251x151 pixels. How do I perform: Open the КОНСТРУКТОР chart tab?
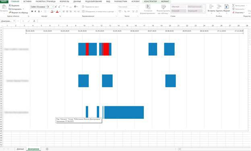150,2
